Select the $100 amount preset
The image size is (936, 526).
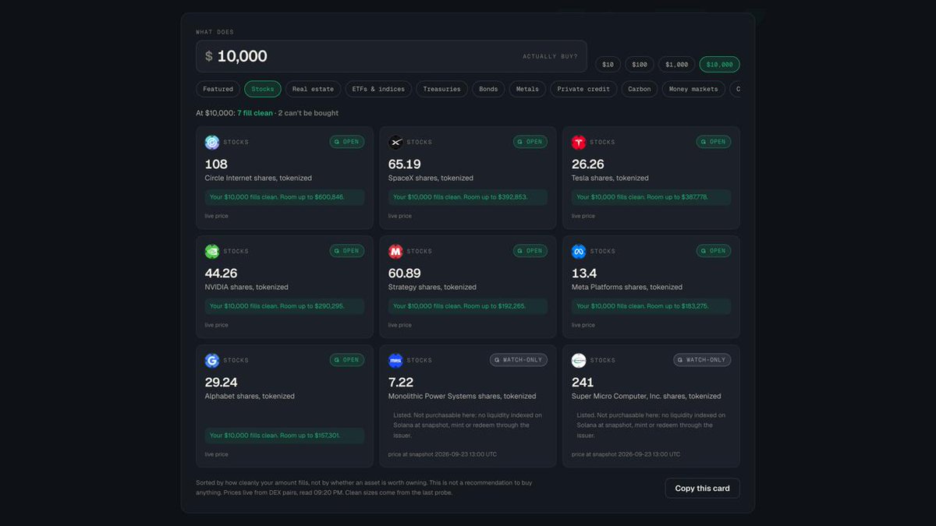640,65
